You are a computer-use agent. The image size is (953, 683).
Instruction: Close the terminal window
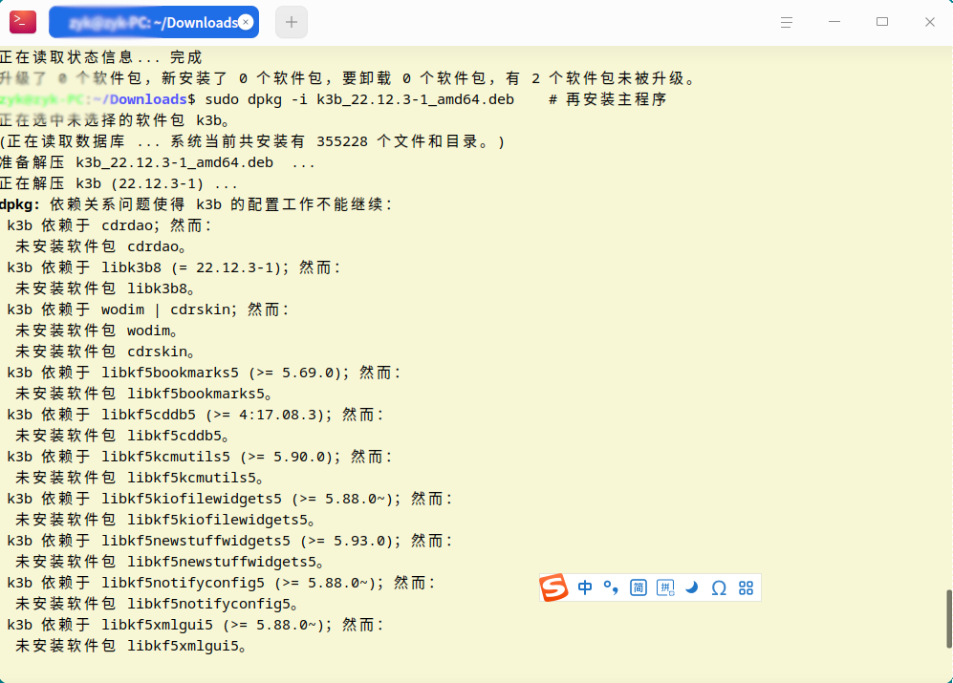tap(929, 22)
